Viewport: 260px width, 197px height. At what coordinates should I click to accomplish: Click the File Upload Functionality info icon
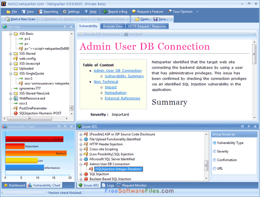(86, 139)
